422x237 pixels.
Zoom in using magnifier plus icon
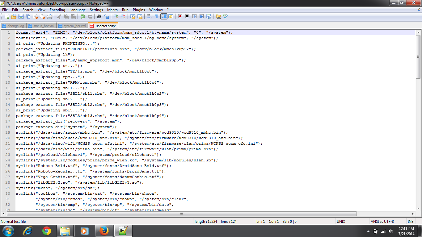point(116,16)
